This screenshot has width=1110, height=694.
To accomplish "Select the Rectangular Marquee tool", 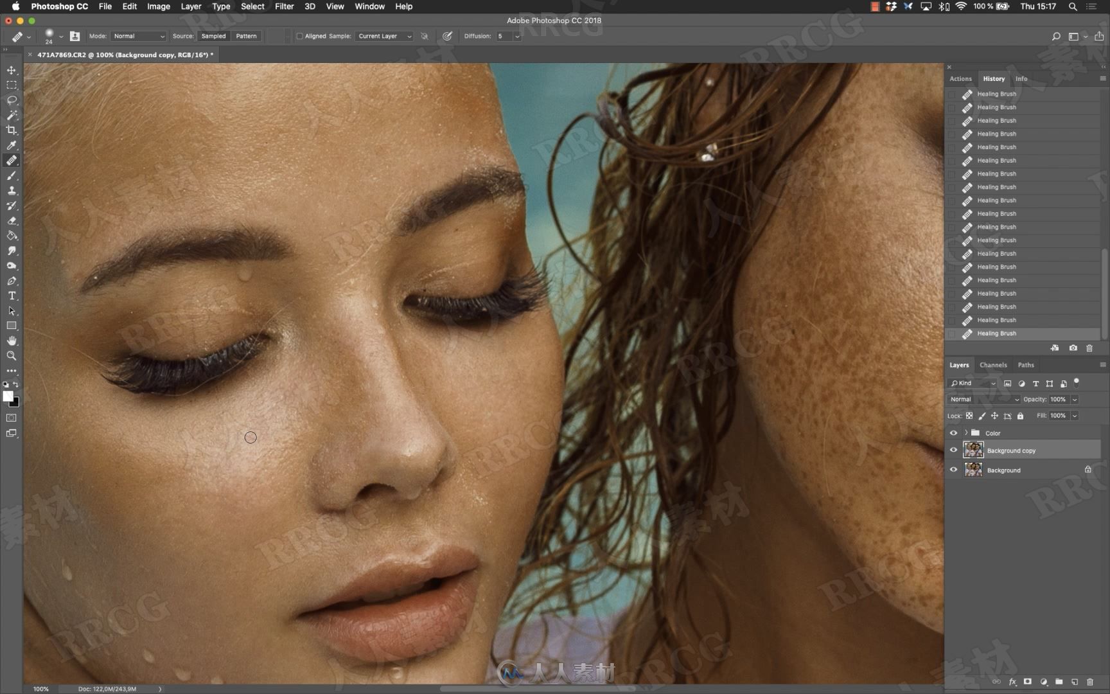I will click(12, 85).
